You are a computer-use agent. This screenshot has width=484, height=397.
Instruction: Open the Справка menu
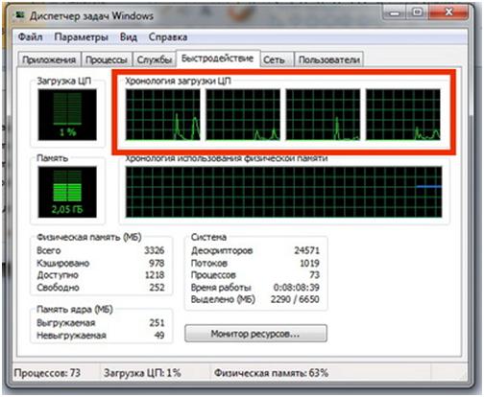coord(168,37)
